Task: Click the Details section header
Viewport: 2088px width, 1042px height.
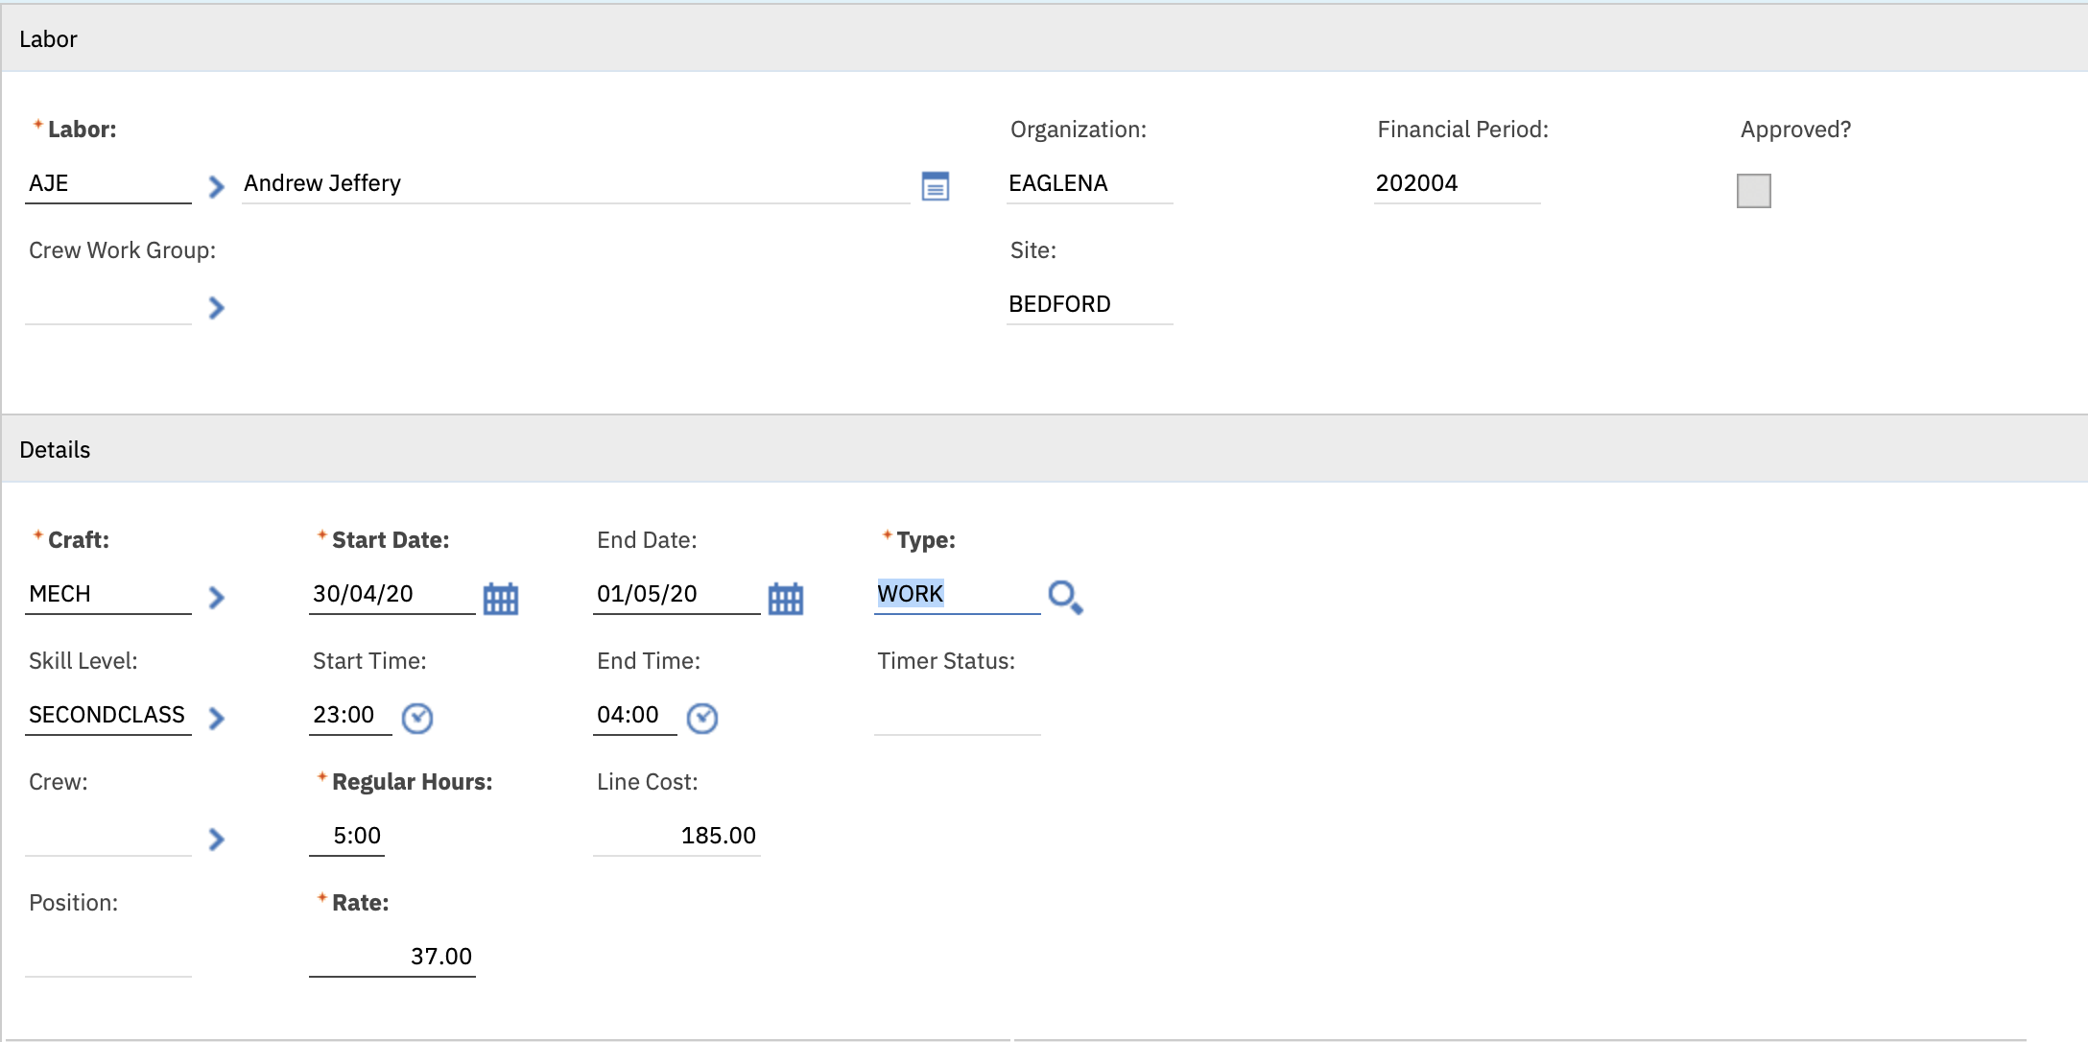Action: coord(55,449)
